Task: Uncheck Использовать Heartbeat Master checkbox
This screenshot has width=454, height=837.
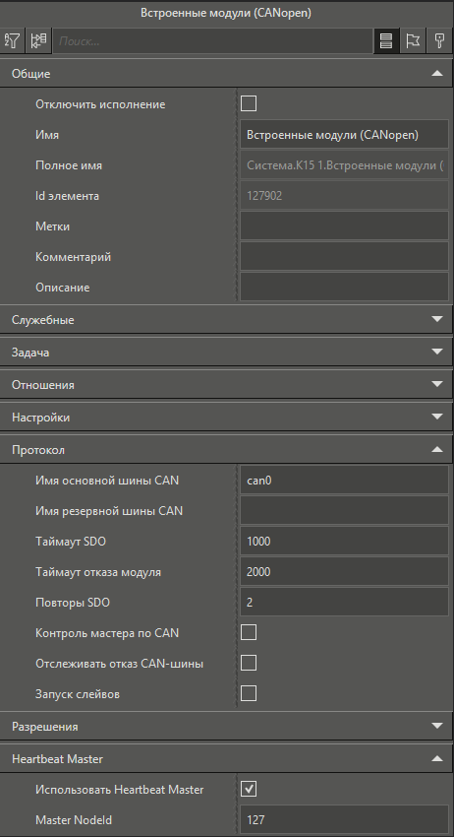Action: (x=249, y=789)
